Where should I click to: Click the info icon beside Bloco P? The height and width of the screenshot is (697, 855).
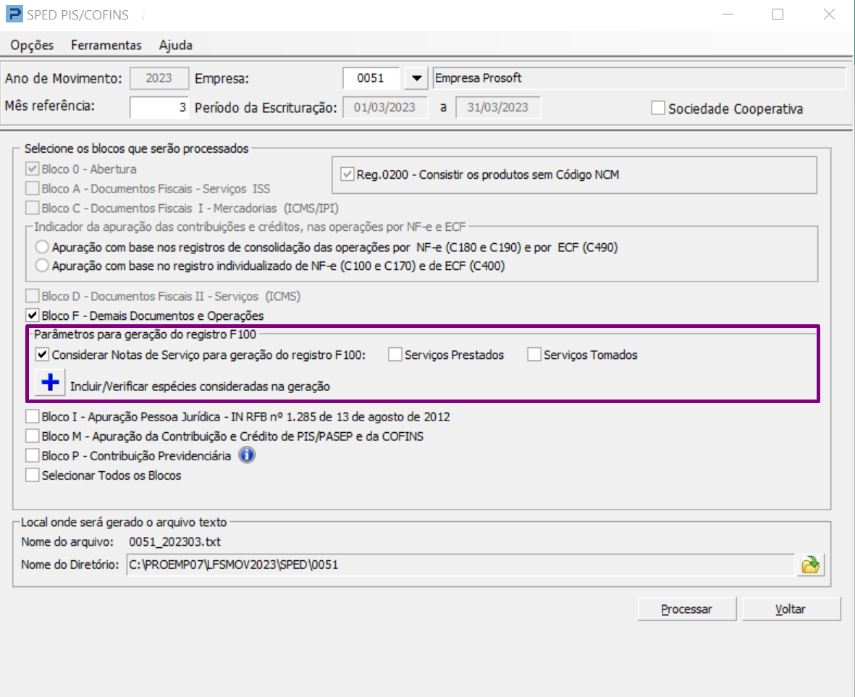(247, 455)
